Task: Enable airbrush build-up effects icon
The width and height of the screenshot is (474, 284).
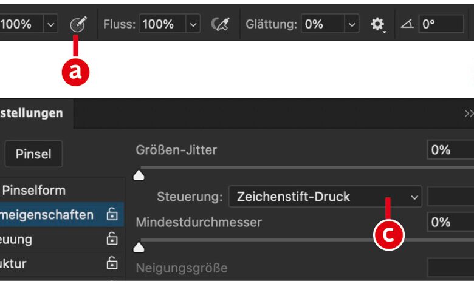Action: (x=220, y=24)
